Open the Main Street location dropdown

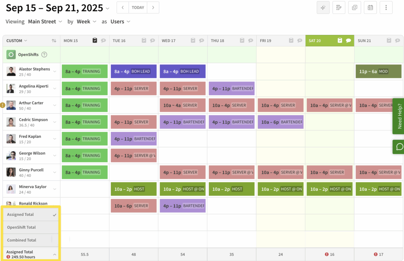pyautogui.click(x=45, y=22)
